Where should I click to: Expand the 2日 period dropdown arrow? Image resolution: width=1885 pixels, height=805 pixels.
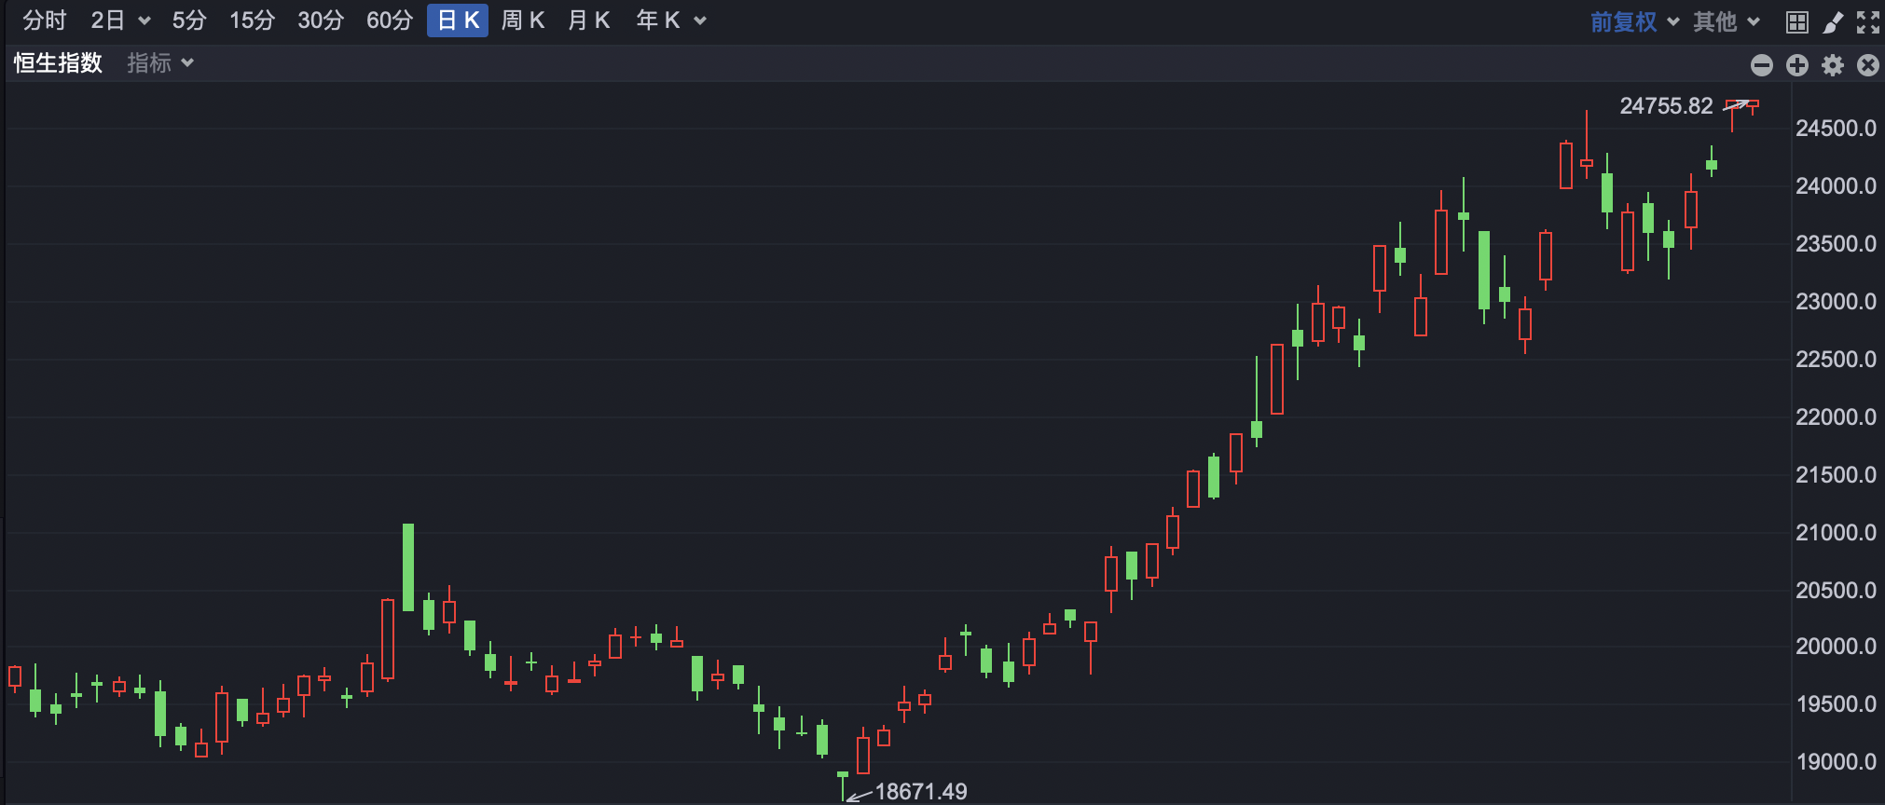[144, 21]
